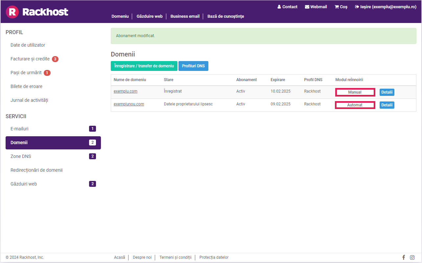Viewport: 422px width, 263px height.
Task: Open Bilete de eroare page
Action: (26, 86)
